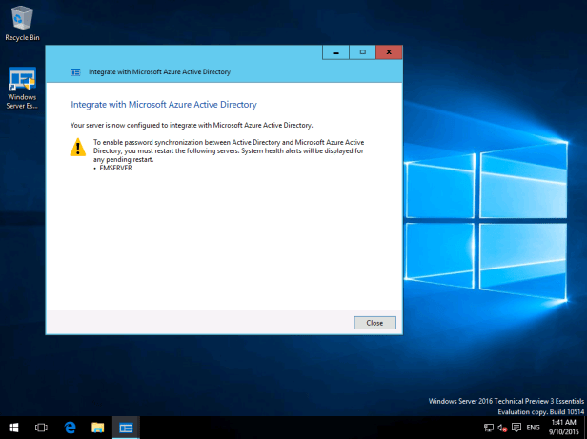Click the 'Integrate with Microsoft Azure Active Directory' heading
The image size is (587, 439).
(x=164, y=104)
